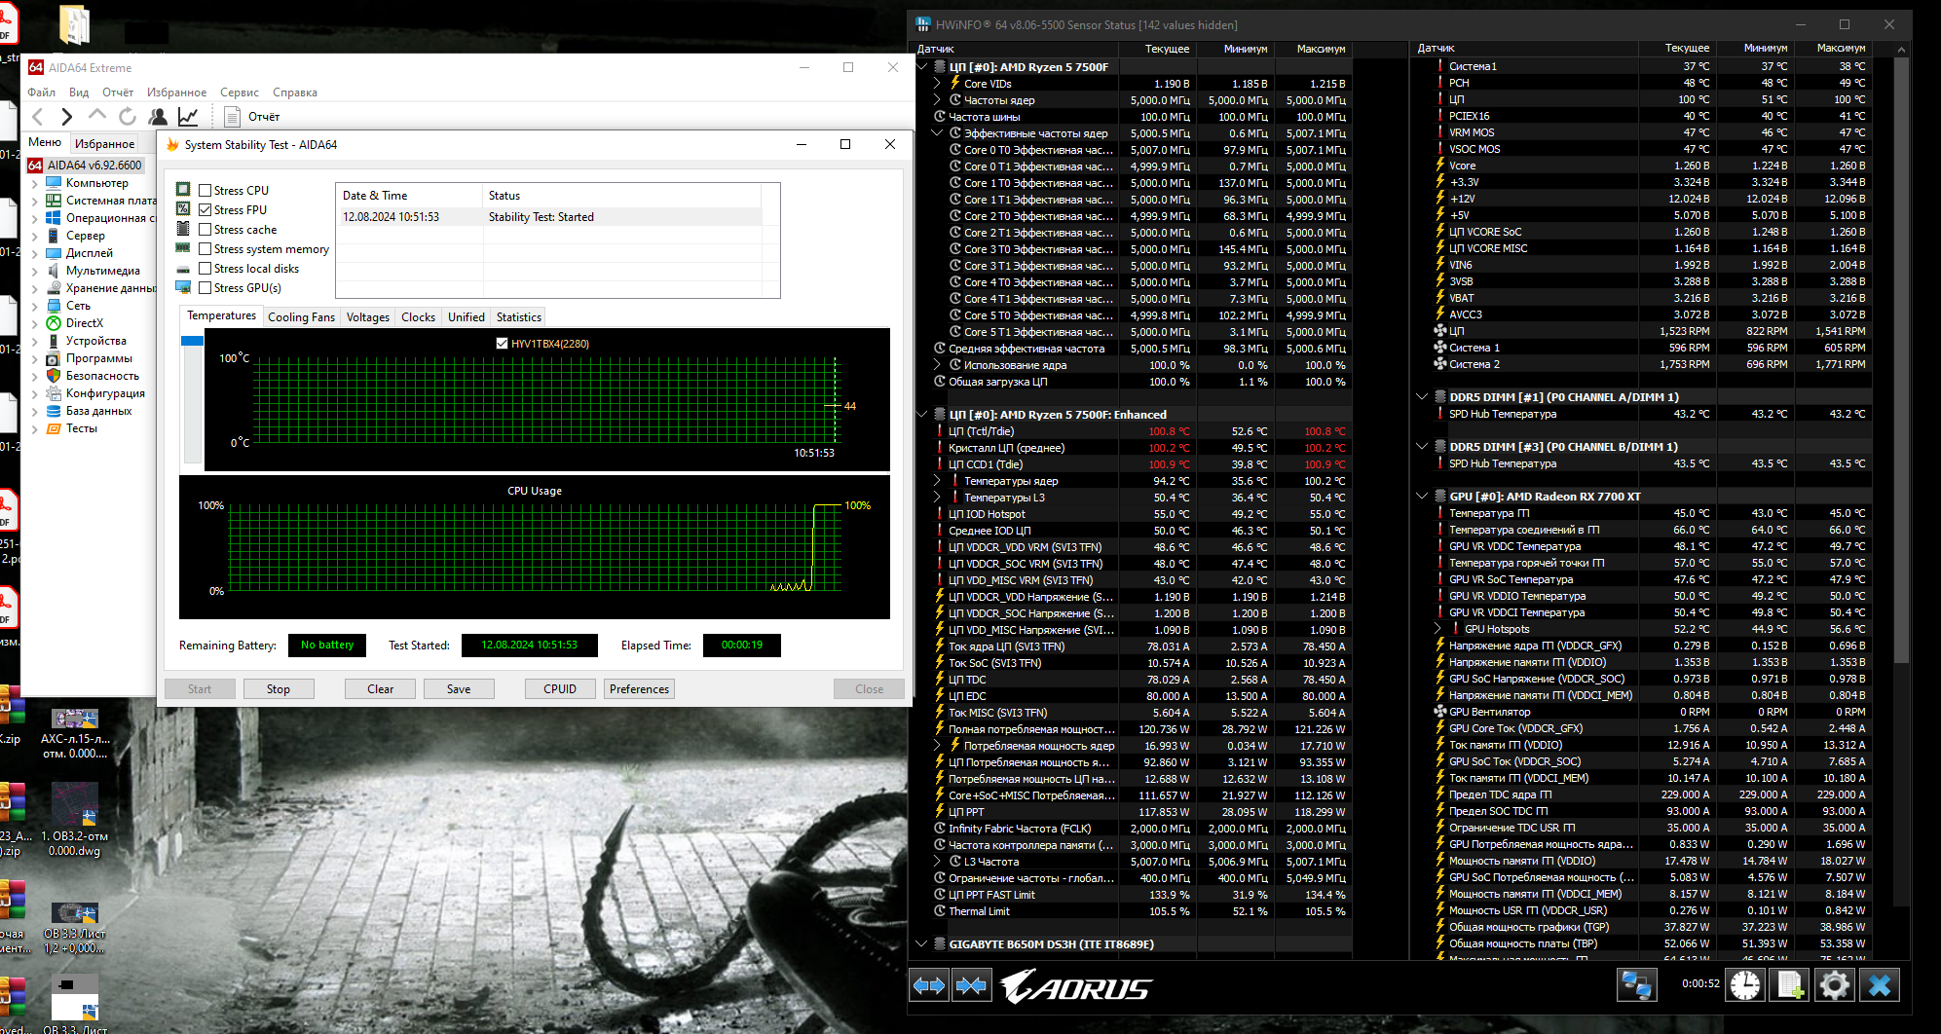Click the Мультимедиа speaker icon

point(54,271)
